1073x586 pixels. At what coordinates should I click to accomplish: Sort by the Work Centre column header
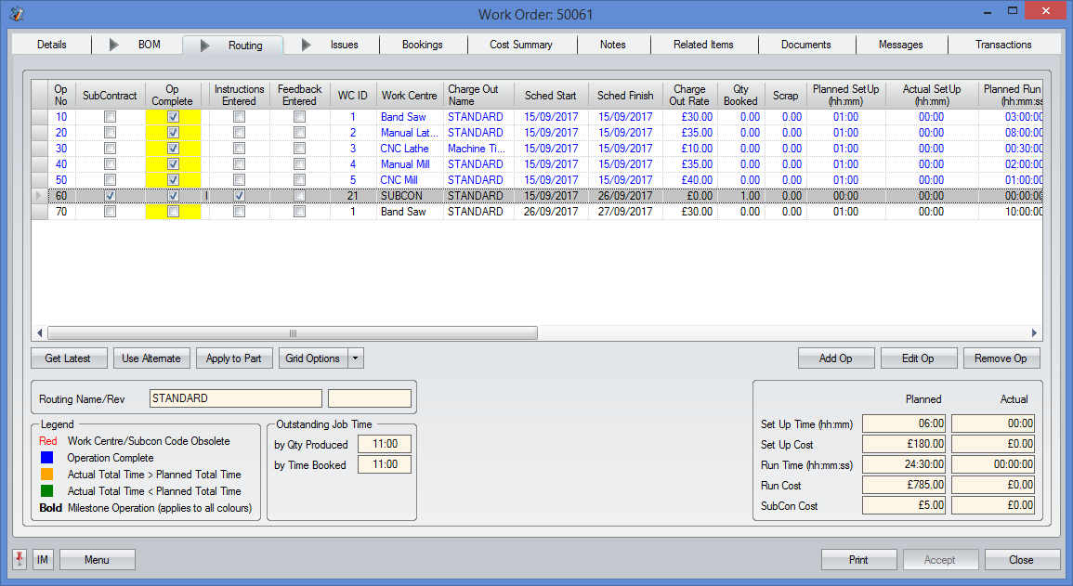point(409,95)
